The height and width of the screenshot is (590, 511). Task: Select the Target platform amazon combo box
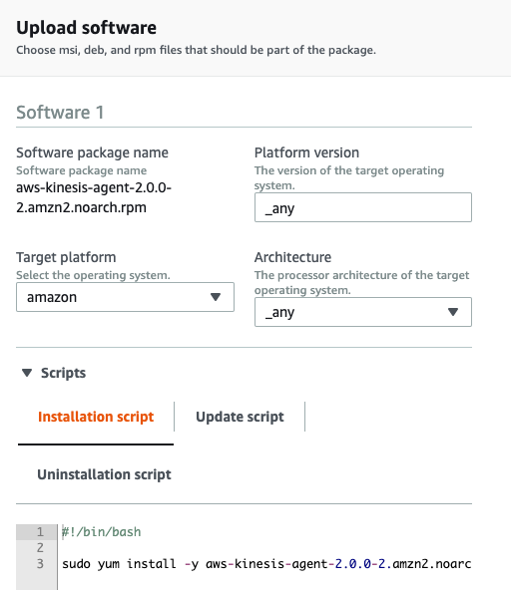coord(125,297)
